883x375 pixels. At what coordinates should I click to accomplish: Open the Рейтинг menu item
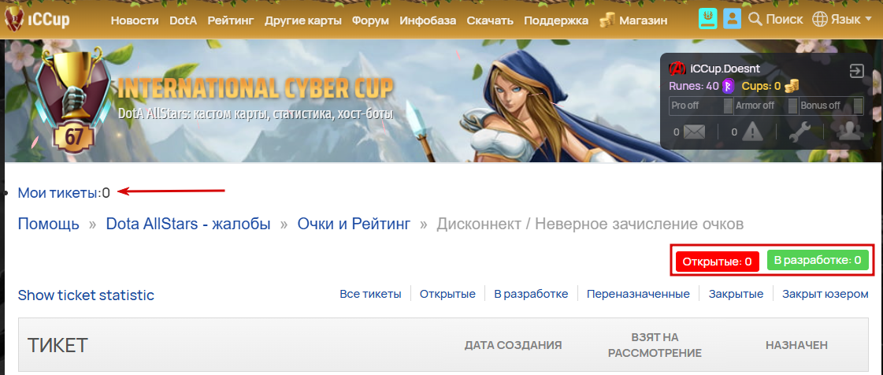[x=231, y=20]
